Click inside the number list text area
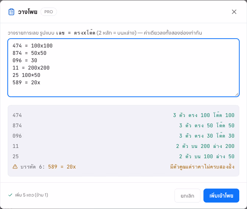Viewport: 247px width, 209px height. click(x=124, y=68)
